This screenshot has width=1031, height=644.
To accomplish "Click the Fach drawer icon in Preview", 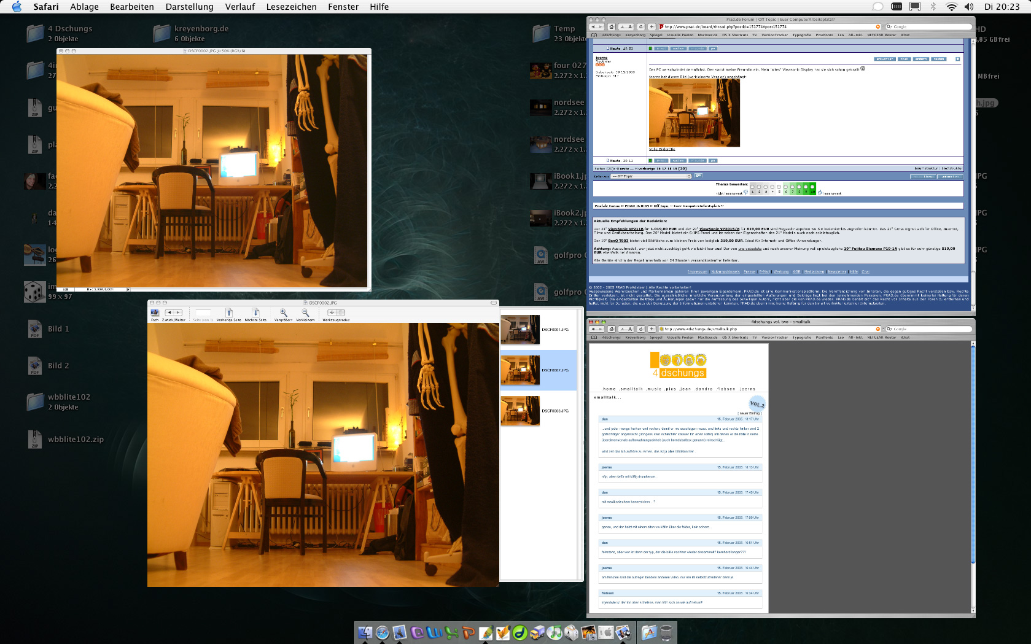I will [x=155, y=313].
